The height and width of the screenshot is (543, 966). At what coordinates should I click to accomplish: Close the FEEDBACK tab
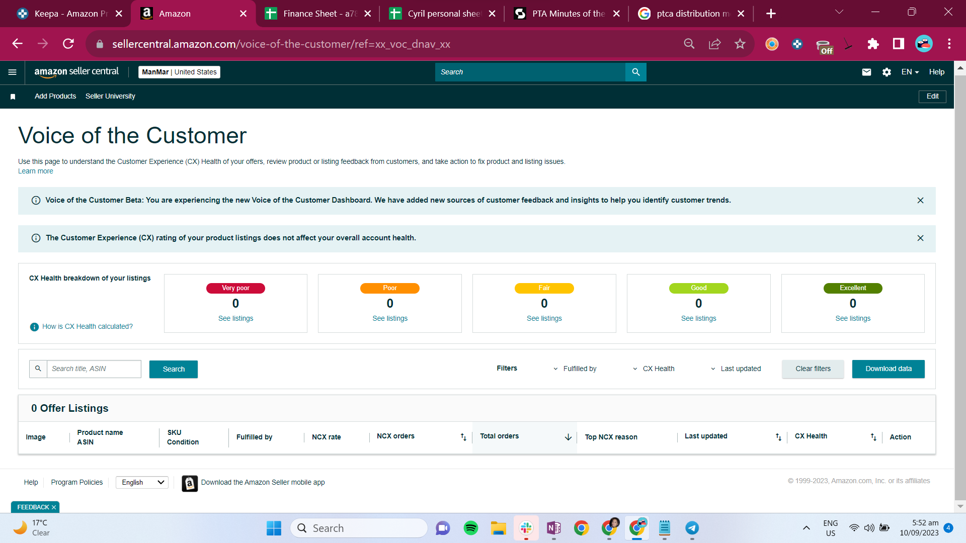pyautogui.click(x=54, y=507)
